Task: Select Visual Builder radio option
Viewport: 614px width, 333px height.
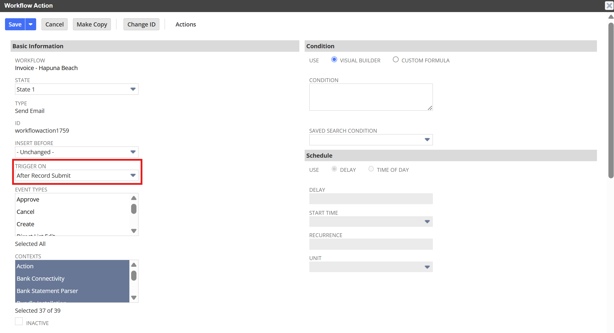Action: coord(334,60)
